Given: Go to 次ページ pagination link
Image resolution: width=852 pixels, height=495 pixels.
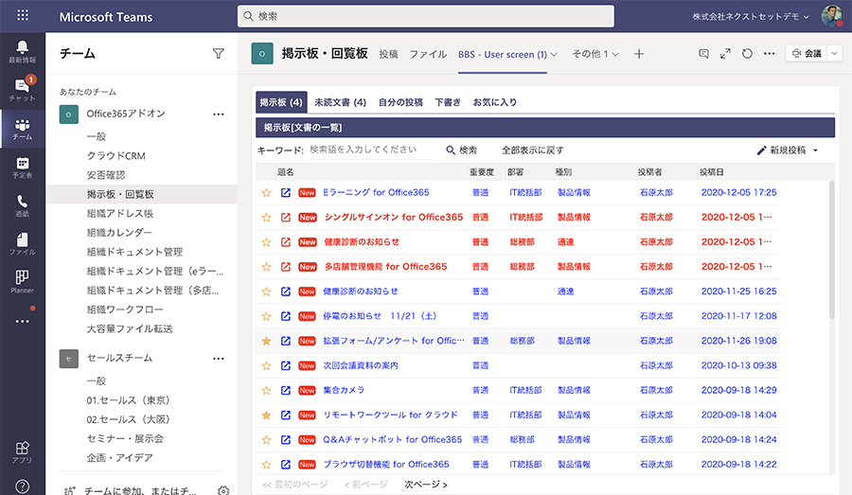Looking at the screenshot, I should (x=425, y=485).
